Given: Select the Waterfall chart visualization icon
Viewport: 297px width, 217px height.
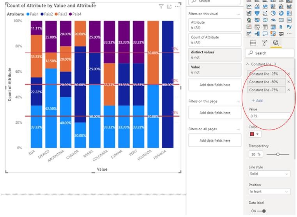Looking at the screenshot, I should coord(249,13).
